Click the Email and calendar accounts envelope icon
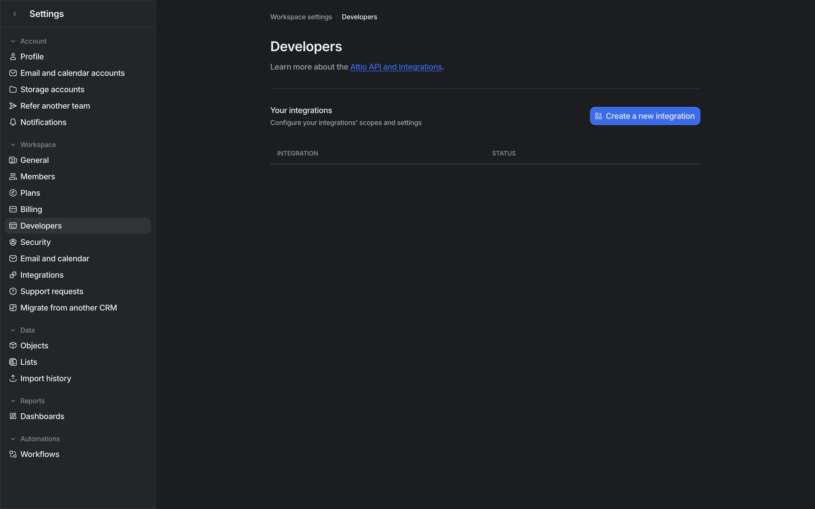Screen dimensions: 815x509 pyautogui.click(x=13, y=73)
